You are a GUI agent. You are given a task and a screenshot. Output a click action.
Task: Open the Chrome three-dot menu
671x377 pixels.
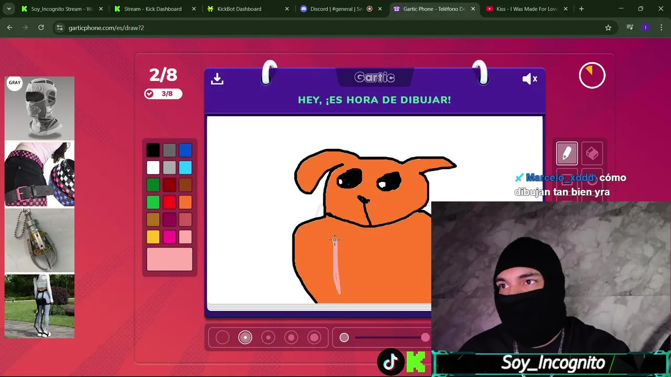(661, 28)
